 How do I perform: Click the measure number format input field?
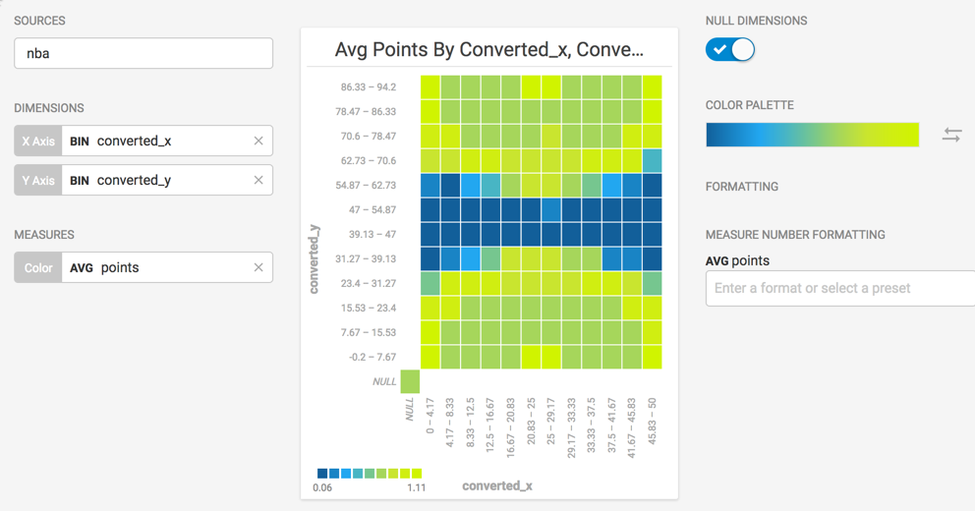pyautogui.click(x=840, y=288)
